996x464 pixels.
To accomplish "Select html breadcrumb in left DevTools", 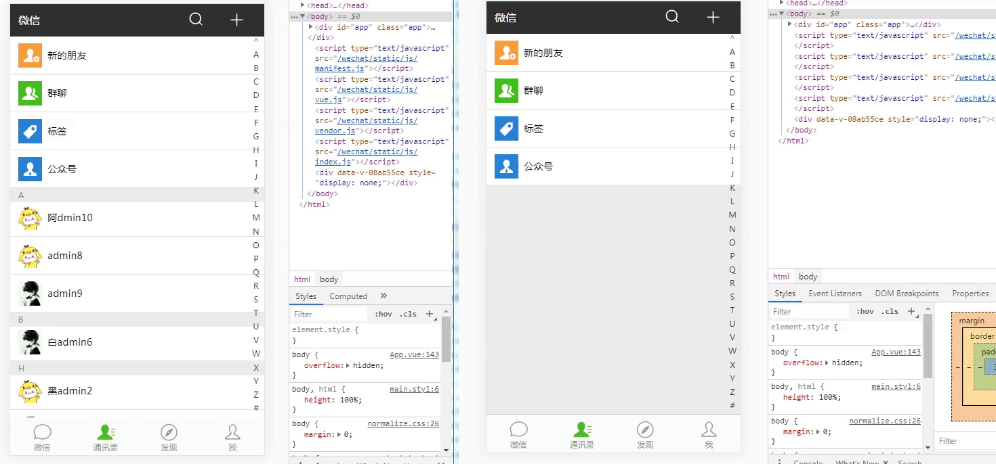I will coord(302,279).
